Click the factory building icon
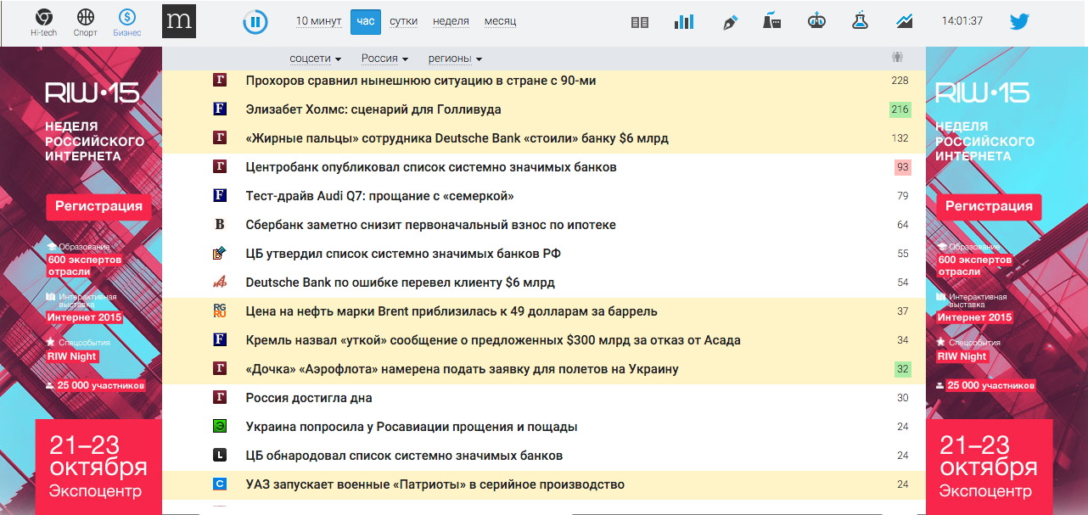This screenshot has height=515, width=1088. point(772,21)
